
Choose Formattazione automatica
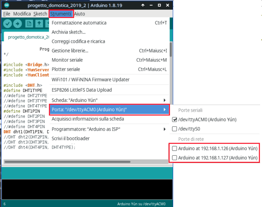pyautogui.click(x=79, y=23)
